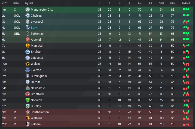The image size is (195, 129).
Task: Click the Watford club crest
Action: 28,118
